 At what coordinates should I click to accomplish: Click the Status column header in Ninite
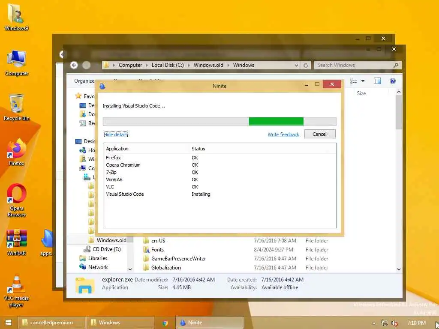point(198,149)
